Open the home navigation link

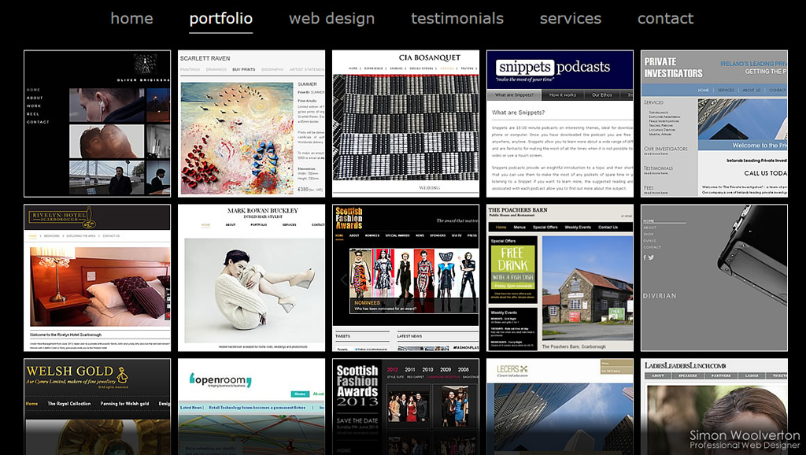click(x=131, y=19)
